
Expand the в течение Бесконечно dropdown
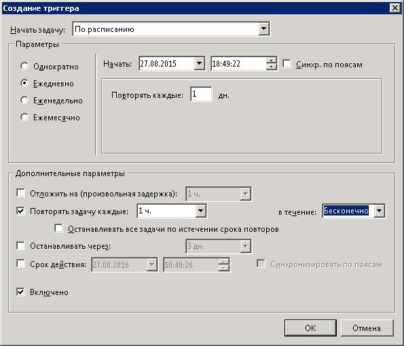pyautogui.click(x=380, y=211)
